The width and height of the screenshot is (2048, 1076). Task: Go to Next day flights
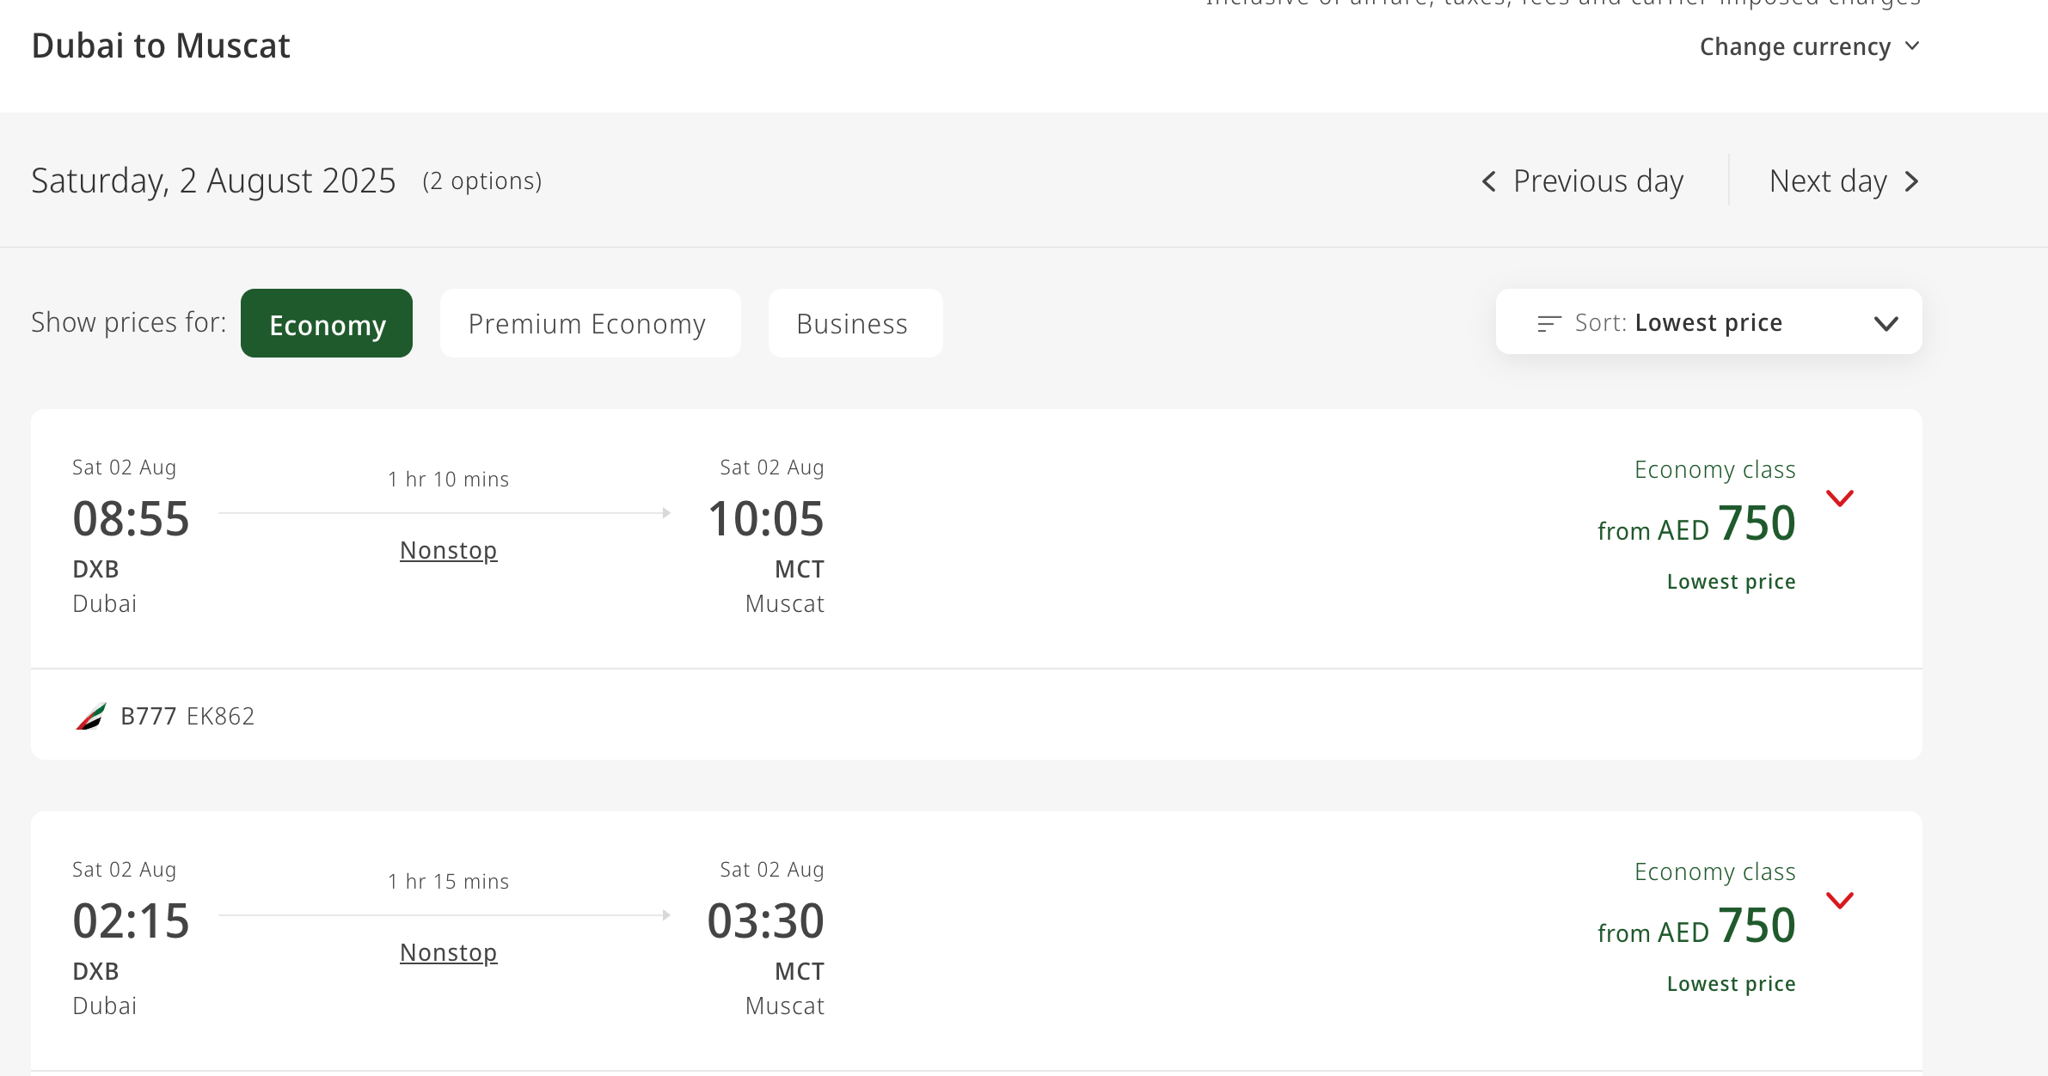pos(1828,181)
